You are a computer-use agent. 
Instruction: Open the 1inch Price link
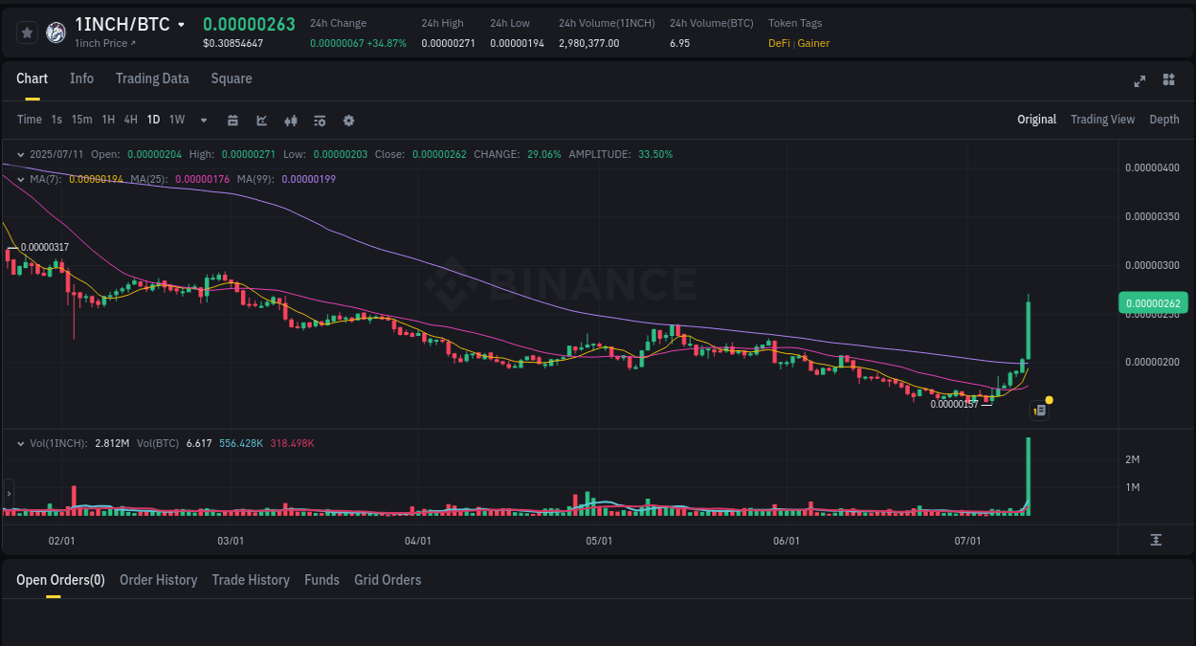(x=103, y=43)
